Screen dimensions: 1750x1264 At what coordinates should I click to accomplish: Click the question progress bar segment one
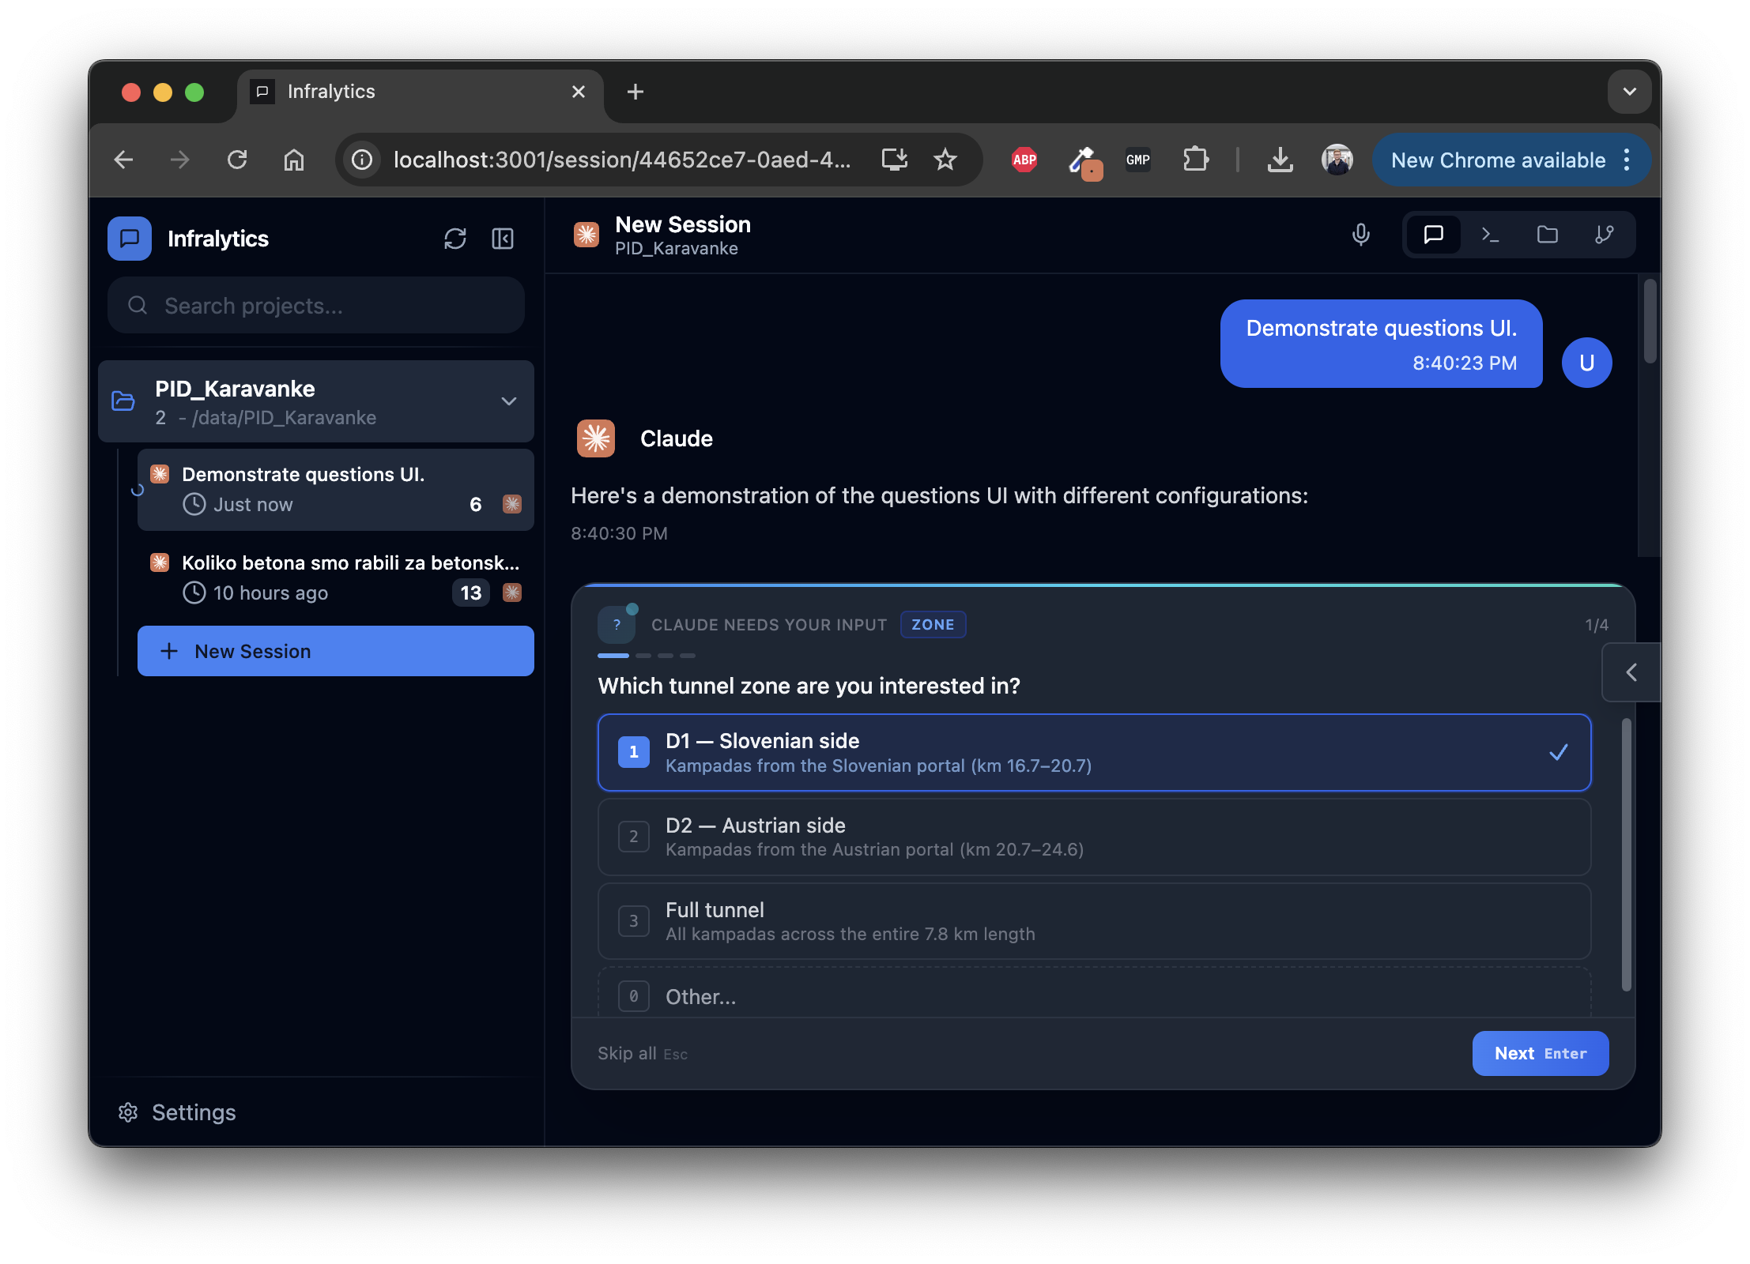(x=613, y=656)
